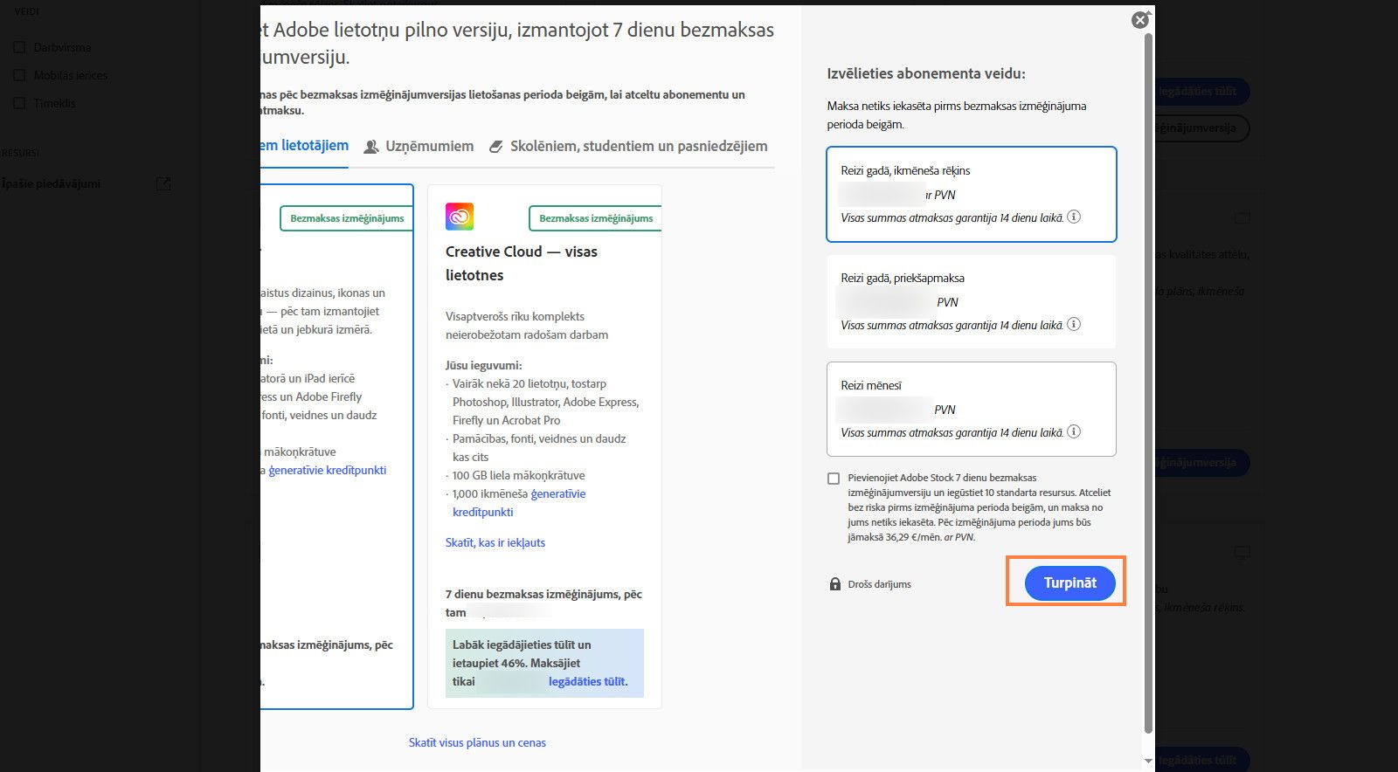The image size is (1398, 772).
Task: Open 'ģeneratīvie kredītpunkti' link in Creative Cloud card
Action: tap(519, 503)
